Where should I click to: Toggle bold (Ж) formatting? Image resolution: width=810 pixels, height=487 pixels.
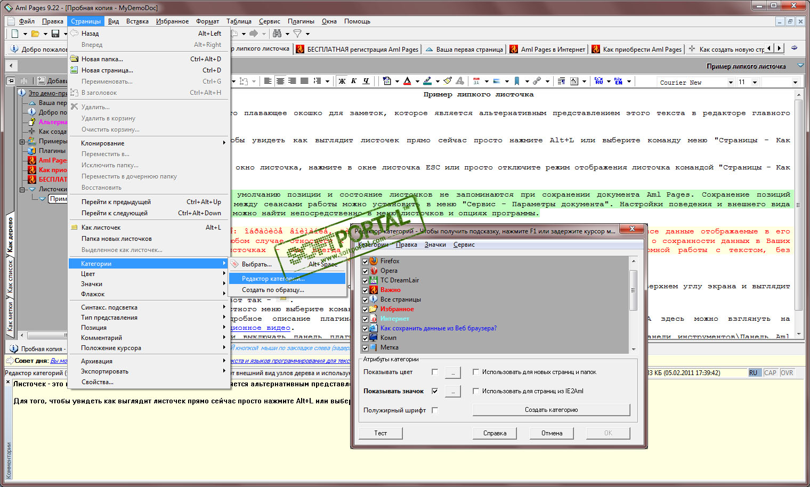coord(342,81)
